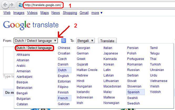Pick Haitian Creole language

87,70
